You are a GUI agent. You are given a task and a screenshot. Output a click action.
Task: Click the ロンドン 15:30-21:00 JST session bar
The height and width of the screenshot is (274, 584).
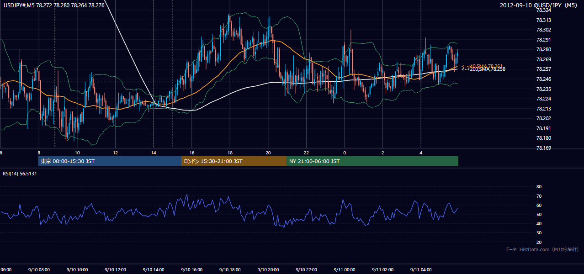click(234, 161)
